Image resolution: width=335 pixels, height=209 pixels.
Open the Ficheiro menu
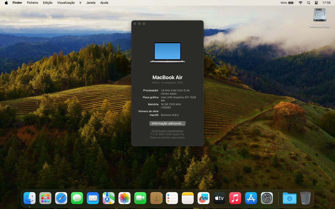32,3
